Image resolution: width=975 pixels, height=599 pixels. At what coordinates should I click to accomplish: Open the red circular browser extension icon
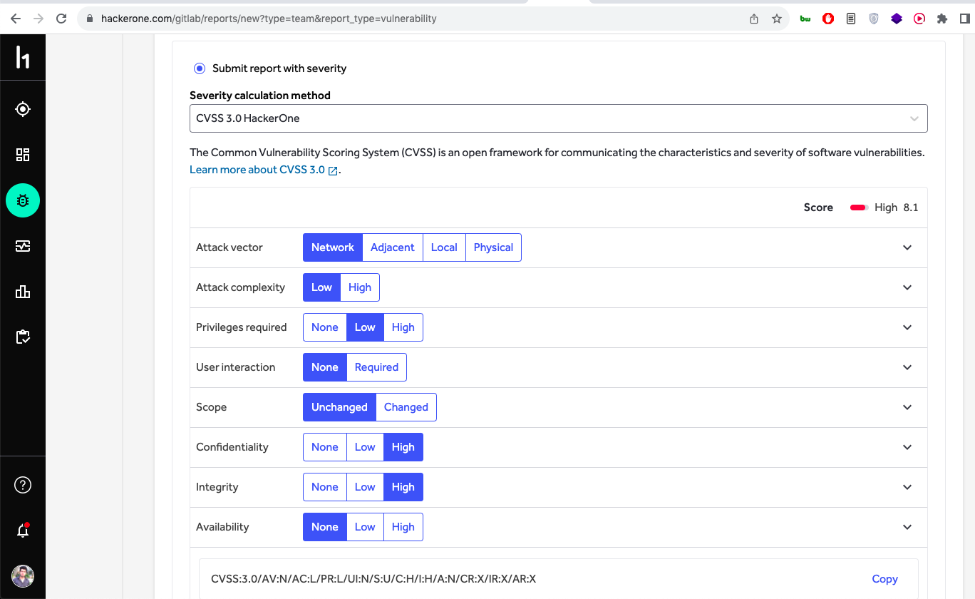(x=828, y=19)
